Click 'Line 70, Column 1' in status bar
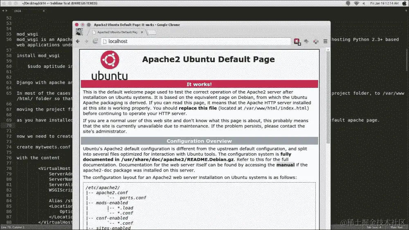This screenshot has width=409, height=230. click(x=13, y=228)
